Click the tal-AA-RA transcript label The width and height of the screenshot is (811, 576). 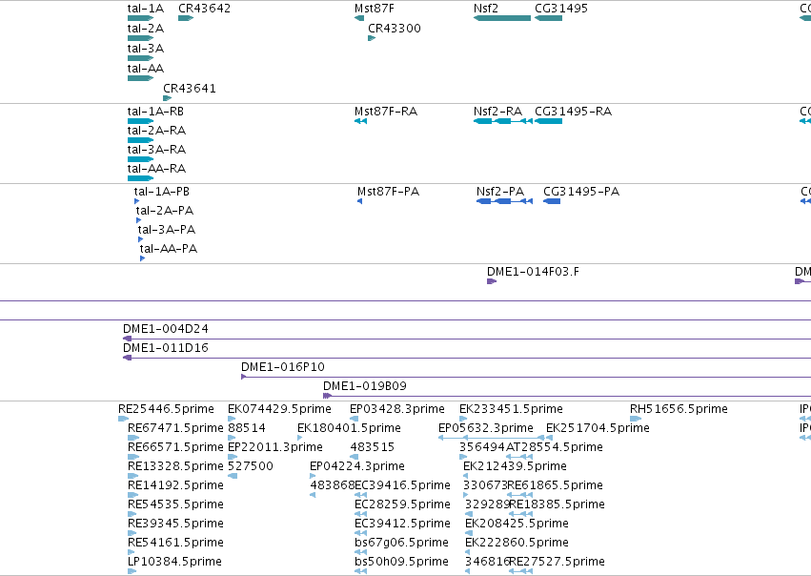tap(156, 169)
